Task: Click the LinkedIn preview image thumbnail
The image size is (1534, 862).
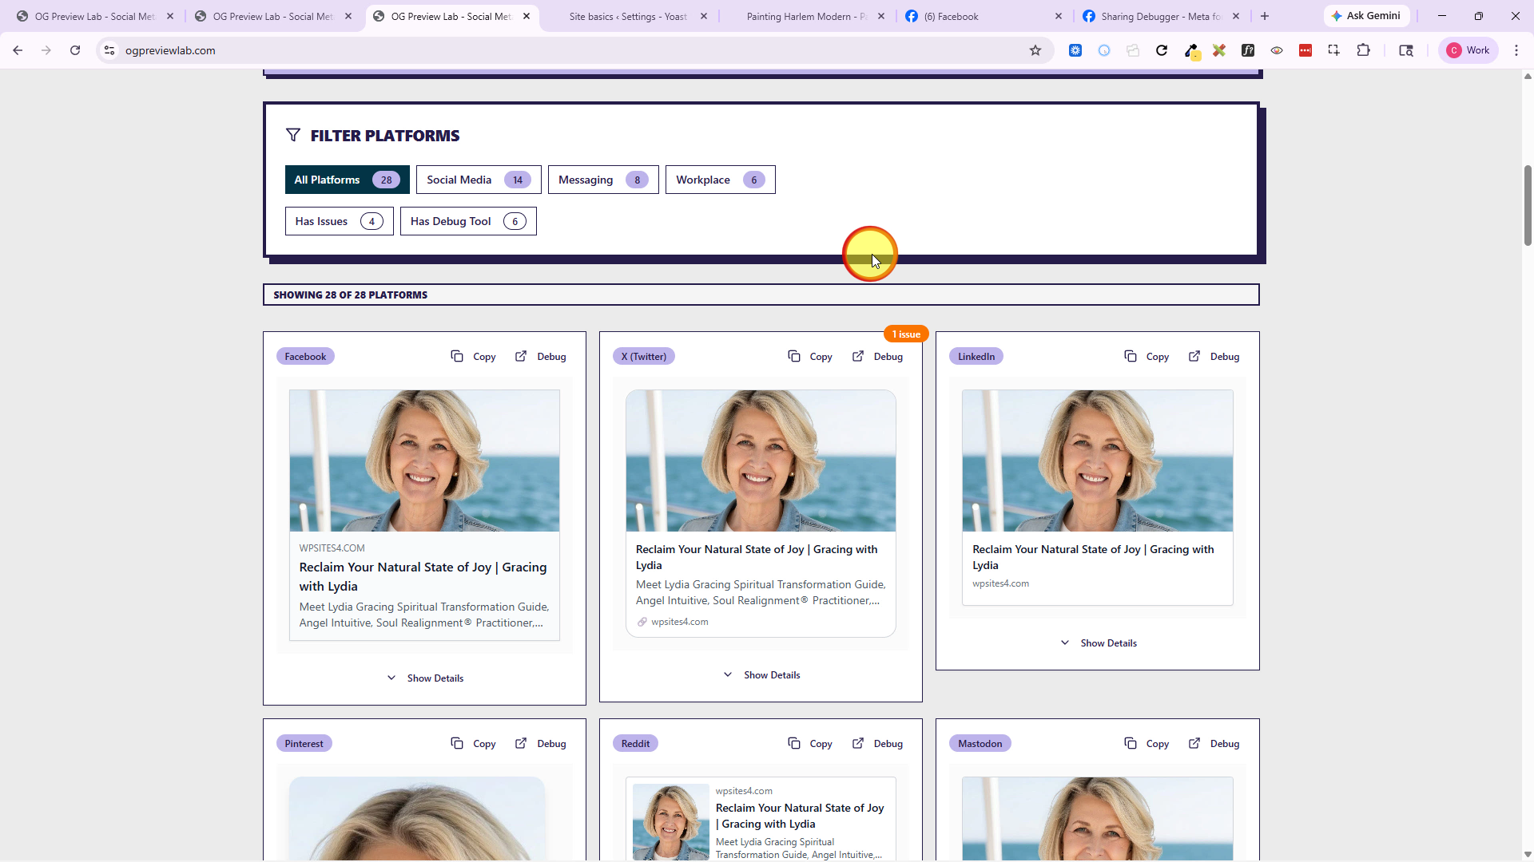Action: point(1098,461)
